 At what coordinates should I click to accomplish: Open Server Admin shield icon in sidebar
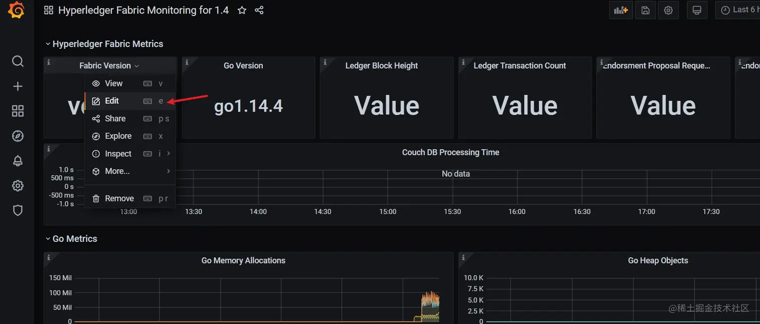coord(18,211)
